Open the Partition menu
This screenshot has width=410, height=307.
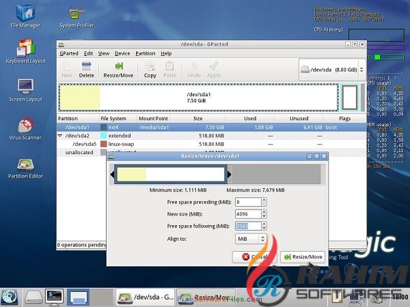[146, 53]
